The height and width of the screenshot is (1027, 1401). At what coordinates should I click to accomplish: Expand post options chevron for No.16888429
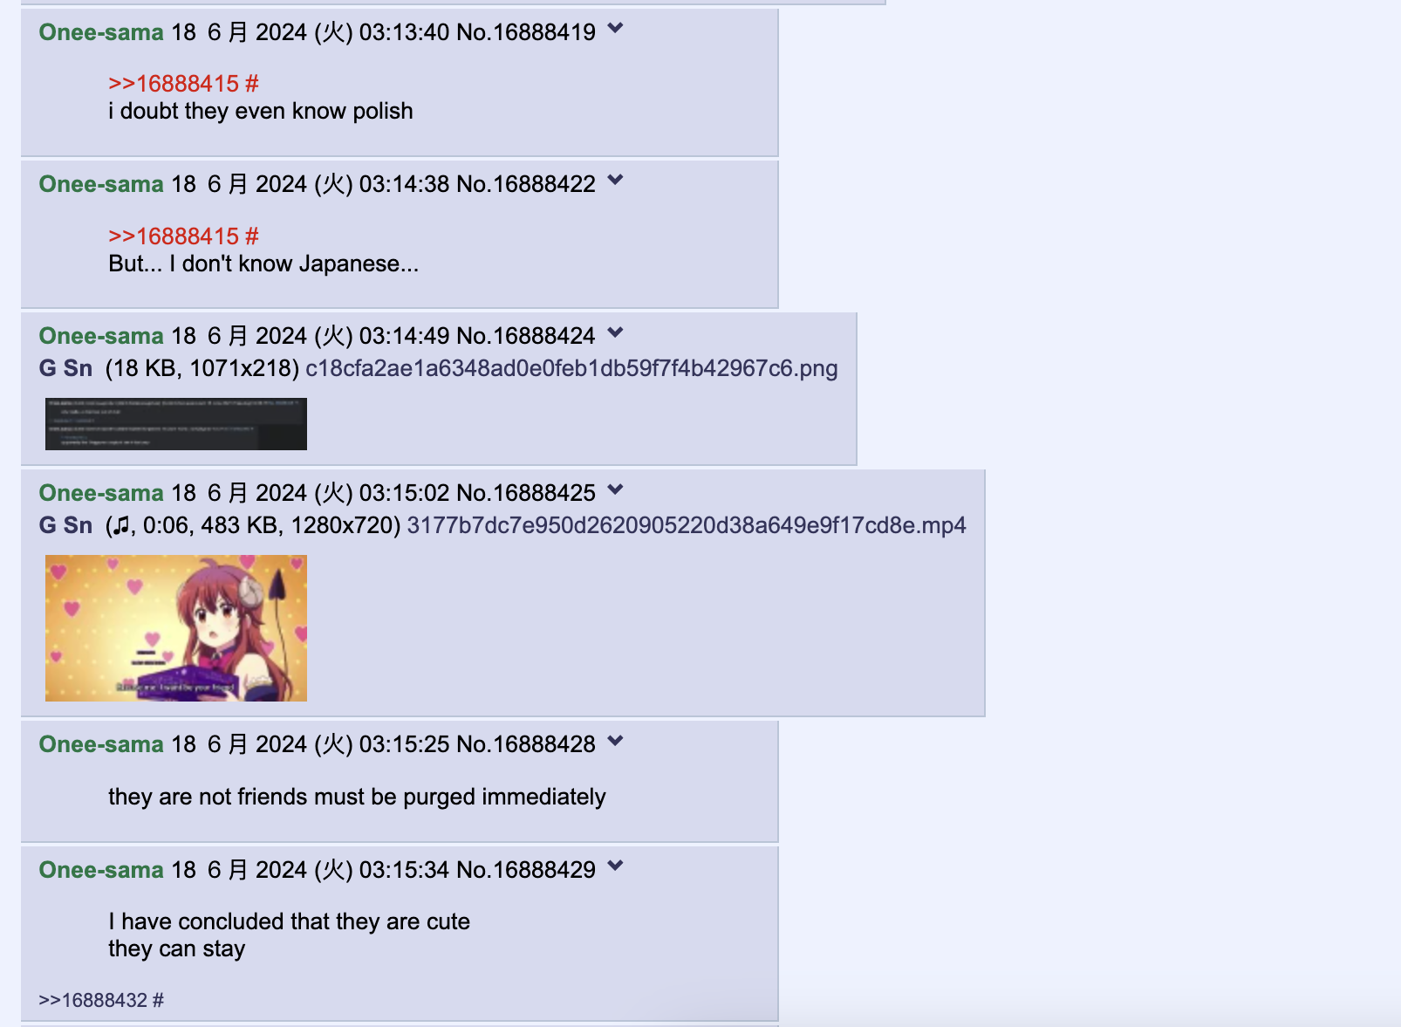(x=615, y=866)
